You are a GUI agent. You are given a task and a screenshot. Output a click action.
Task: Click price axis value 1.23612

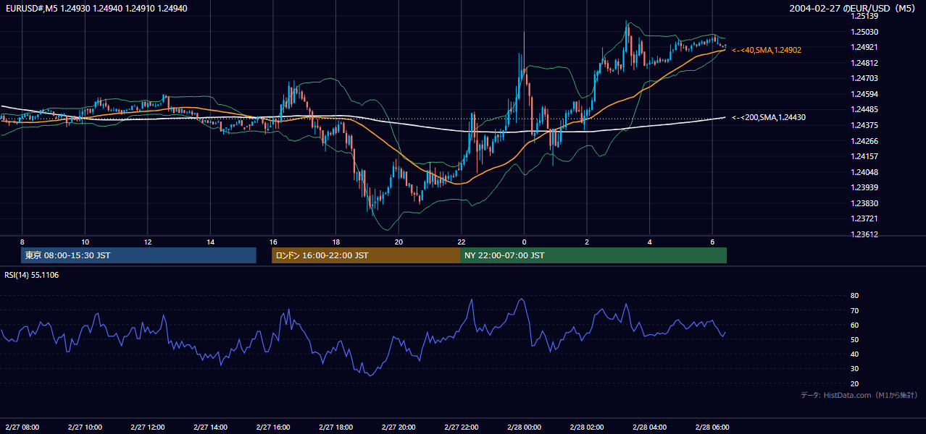pyautogui.click(x=864, y=234)
